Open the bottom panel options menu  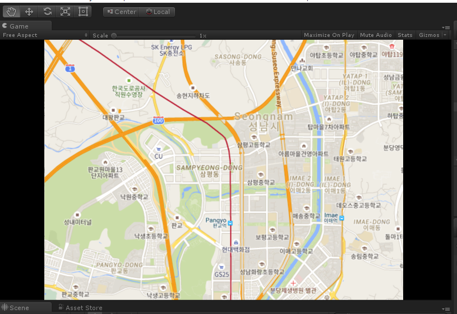[446, 309]
